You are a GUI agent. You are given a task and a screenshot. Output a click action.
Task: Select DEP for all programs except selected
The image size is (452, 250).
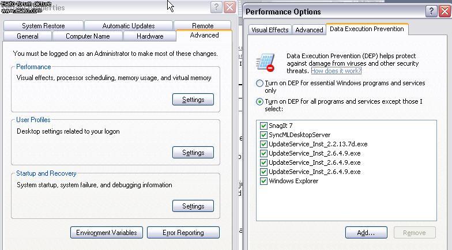pos(259,101)
